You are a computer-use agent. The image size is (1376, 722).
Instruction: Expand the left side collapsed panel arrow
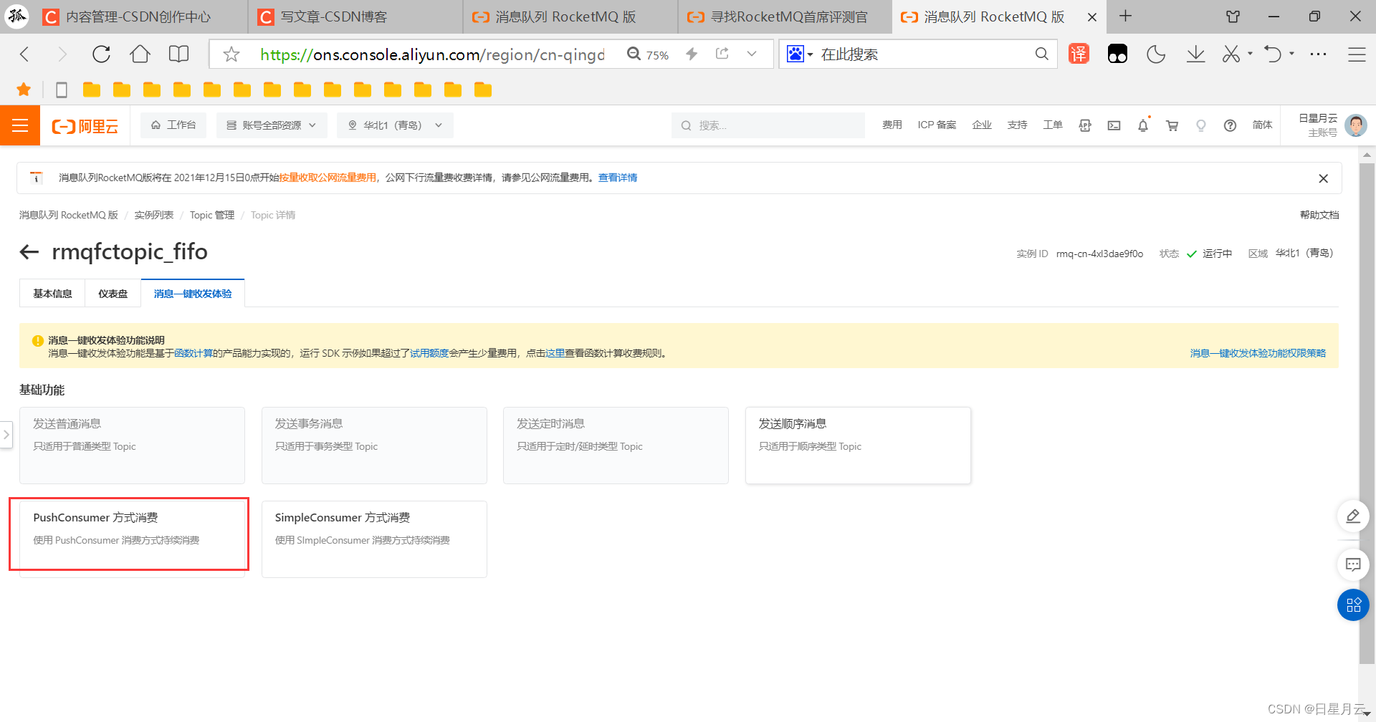click(6, 435)
